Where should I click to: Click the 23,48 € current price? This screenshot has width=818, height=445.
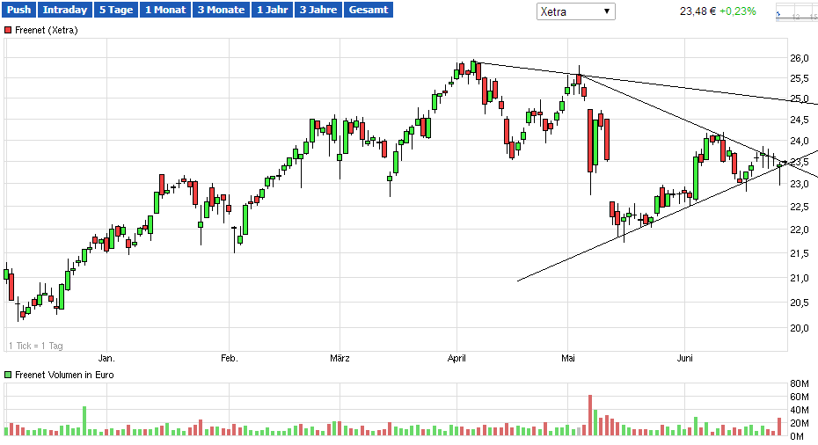pos(698,11)
